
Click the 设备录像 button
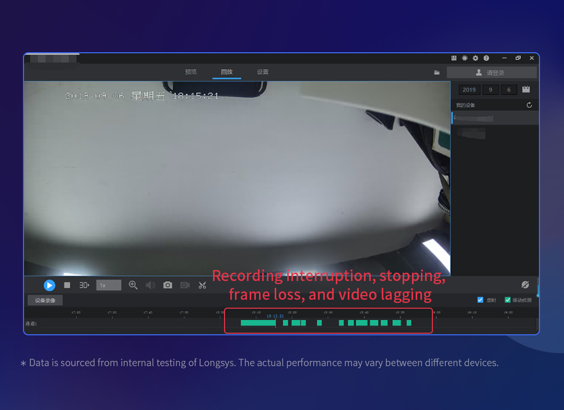point(45,300)
